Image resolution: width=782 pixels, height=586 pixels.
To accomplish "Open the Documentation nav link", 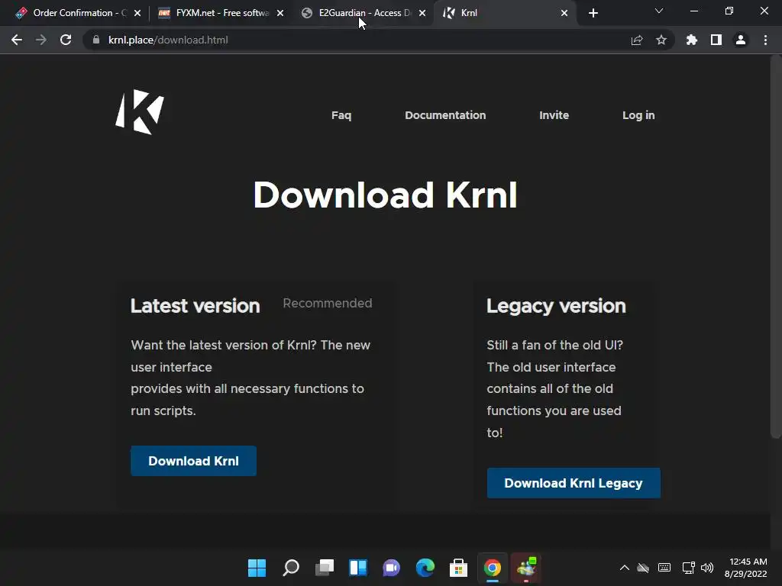I will tap(445, 115).
